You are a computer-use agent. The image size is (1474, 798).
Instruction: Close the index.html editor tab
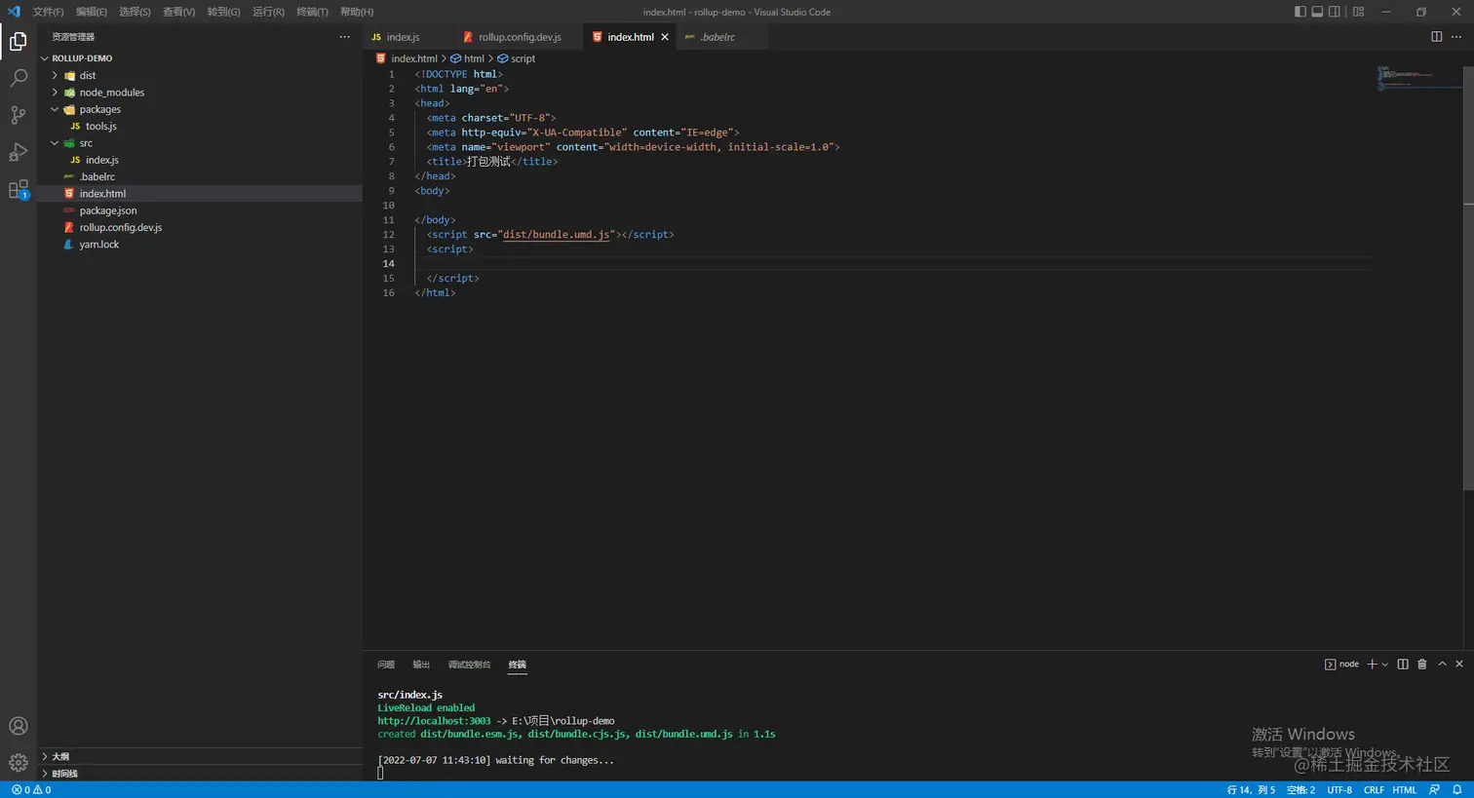coord(665,37)
